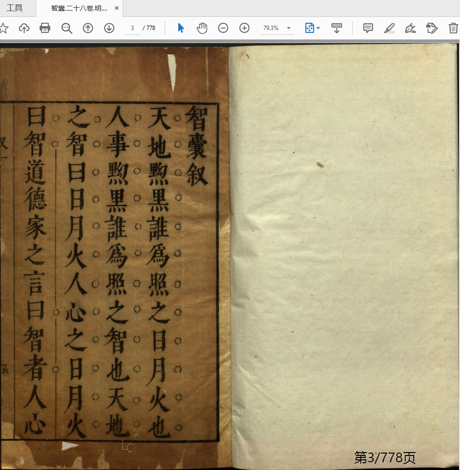Click the page number input field
460x470 pixels.
pos(132,28)
